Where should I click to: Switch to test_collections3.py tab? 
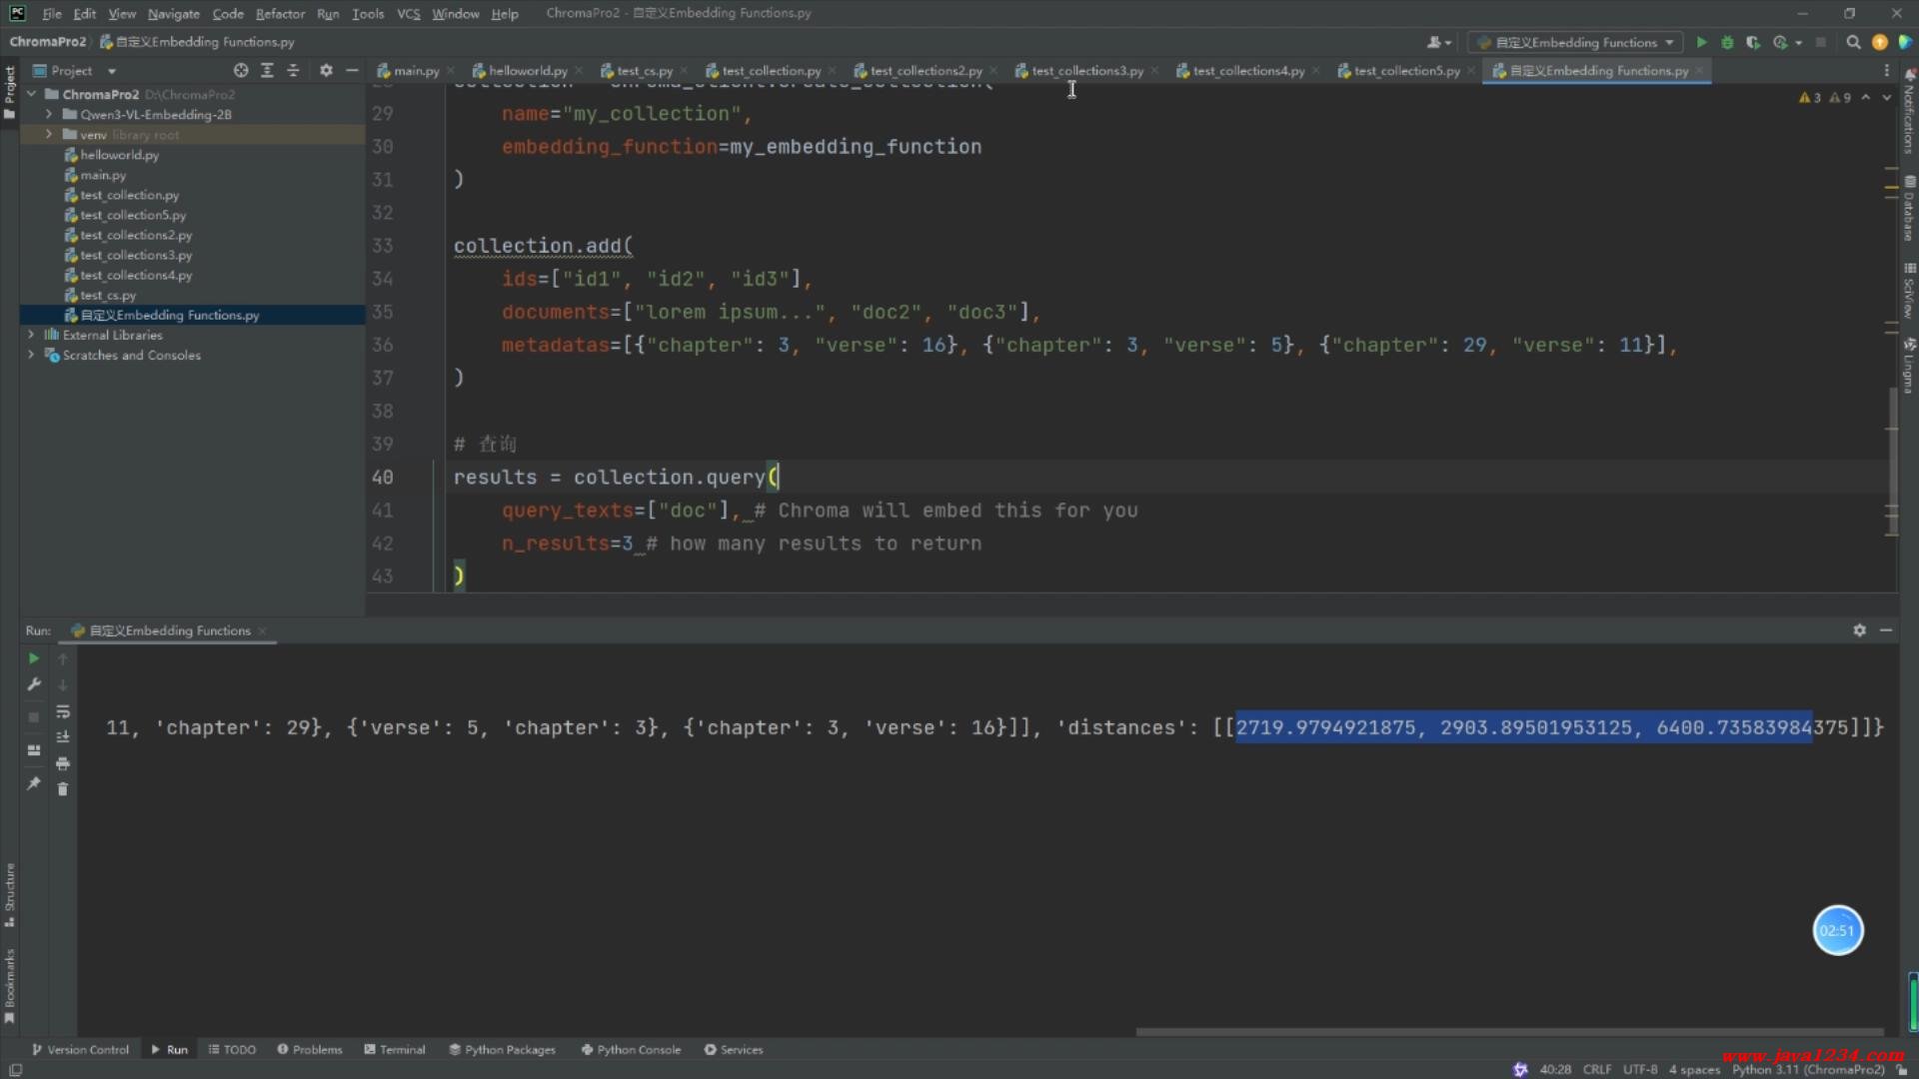1086,71
